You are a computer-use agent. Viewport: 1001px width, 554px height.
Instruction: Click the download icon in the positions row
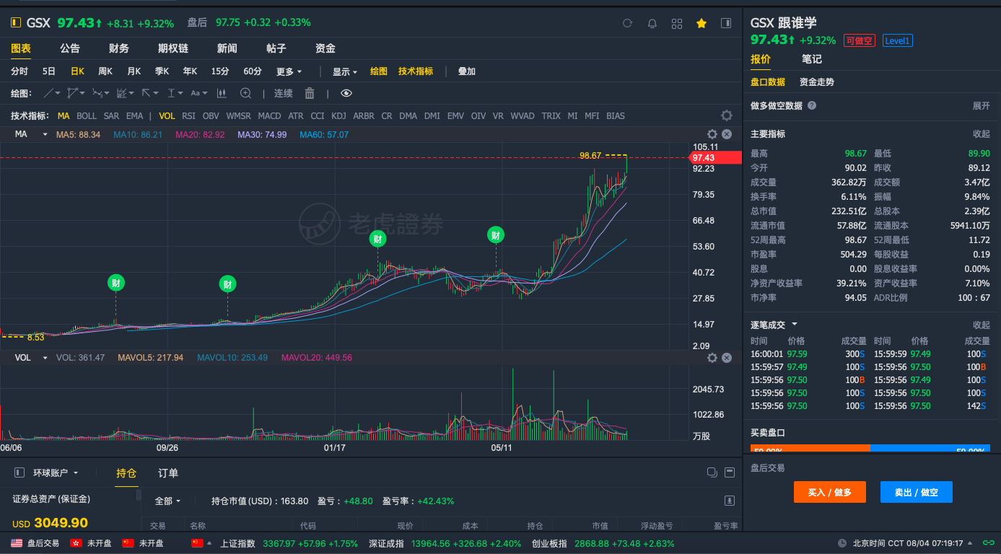pos(730,501)
